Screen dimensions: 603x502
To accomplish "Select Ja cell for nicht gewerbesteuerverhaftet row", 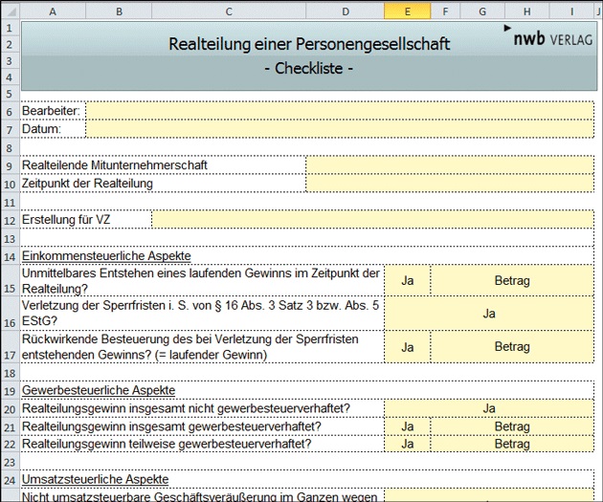I will (x=488, y=409).
